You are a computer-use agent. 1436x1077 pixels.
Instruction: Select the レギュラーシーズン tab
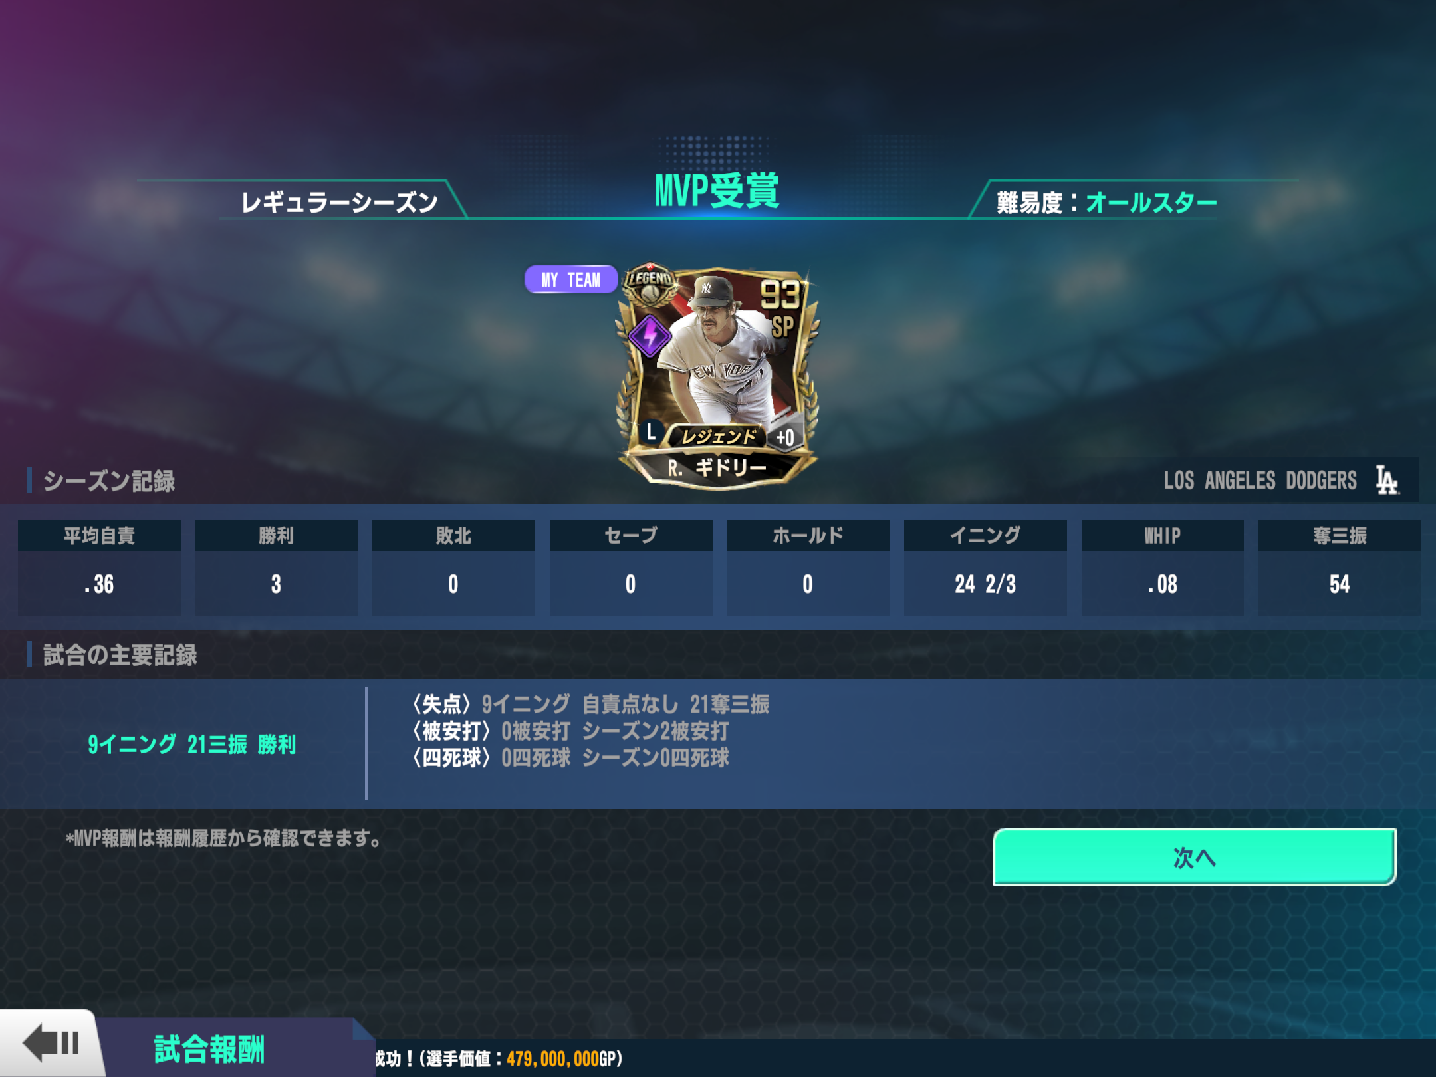(340, 202)
